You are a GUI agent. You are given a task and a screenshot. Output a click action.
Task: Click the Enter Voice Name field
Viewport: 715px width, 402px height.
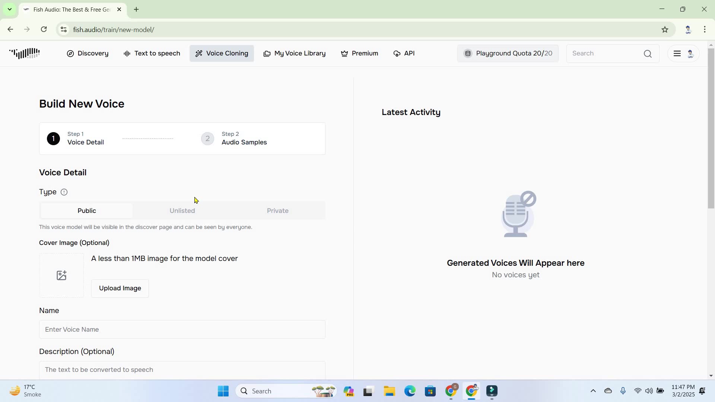[182, 329]
